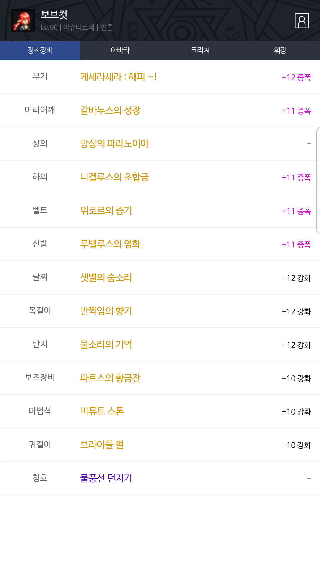Open the 보브컷 character avatar thumbnail
Screen dimensions: 320x569
(x=23, y=21)
